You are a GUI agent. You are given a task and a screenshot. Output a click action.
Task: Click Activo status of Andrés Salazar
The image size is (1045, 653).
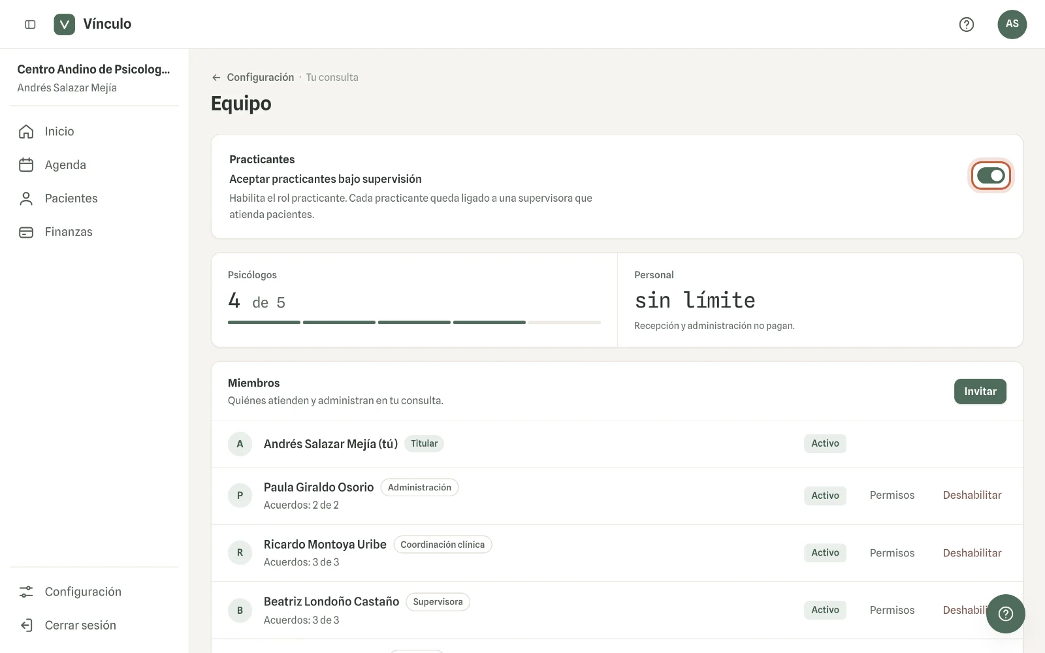click(825, 443)
